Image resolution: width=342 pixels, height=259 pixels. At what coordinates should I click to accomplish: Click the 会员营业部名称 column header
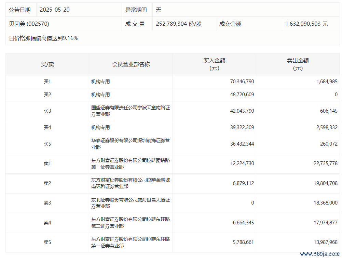131,64
